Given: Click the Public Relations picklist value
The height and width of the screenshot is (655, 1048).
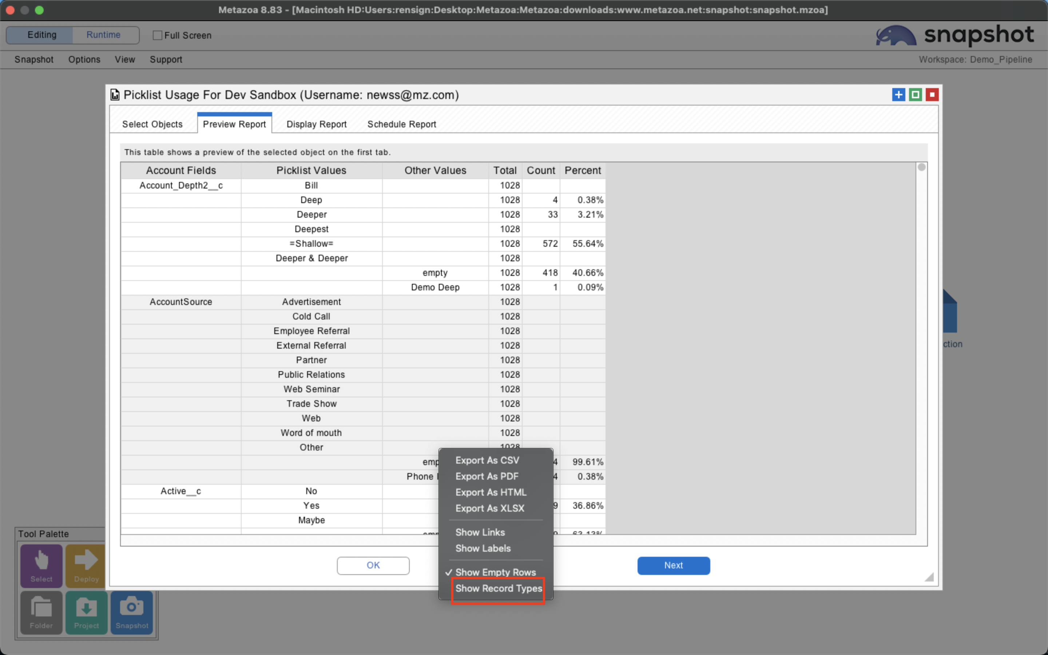Looking at the screenshot, I should 311,375.
